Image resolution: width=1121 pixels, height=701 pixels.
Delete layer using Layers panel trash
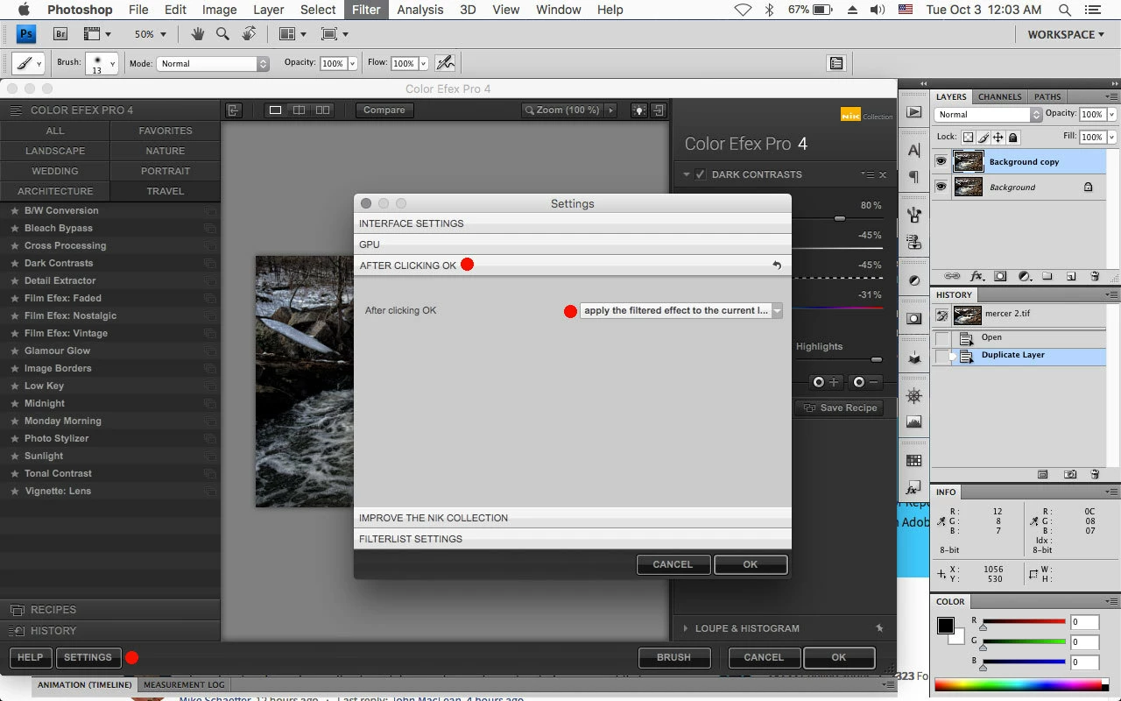(x=1095, y=276)
